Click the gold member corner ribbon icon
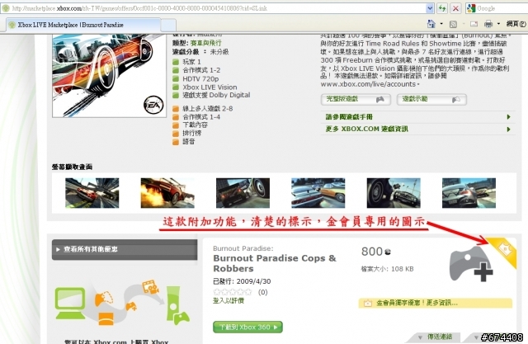528x344 pixels. tap(505, 250)
